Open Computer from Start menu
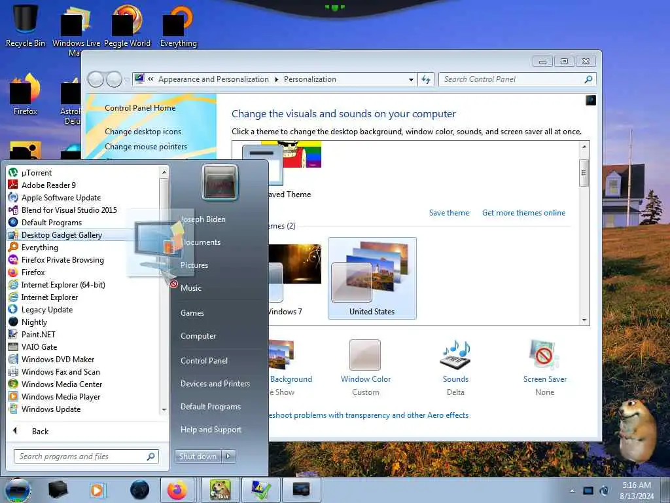The image size is (670, 503). tap(198, 336)
